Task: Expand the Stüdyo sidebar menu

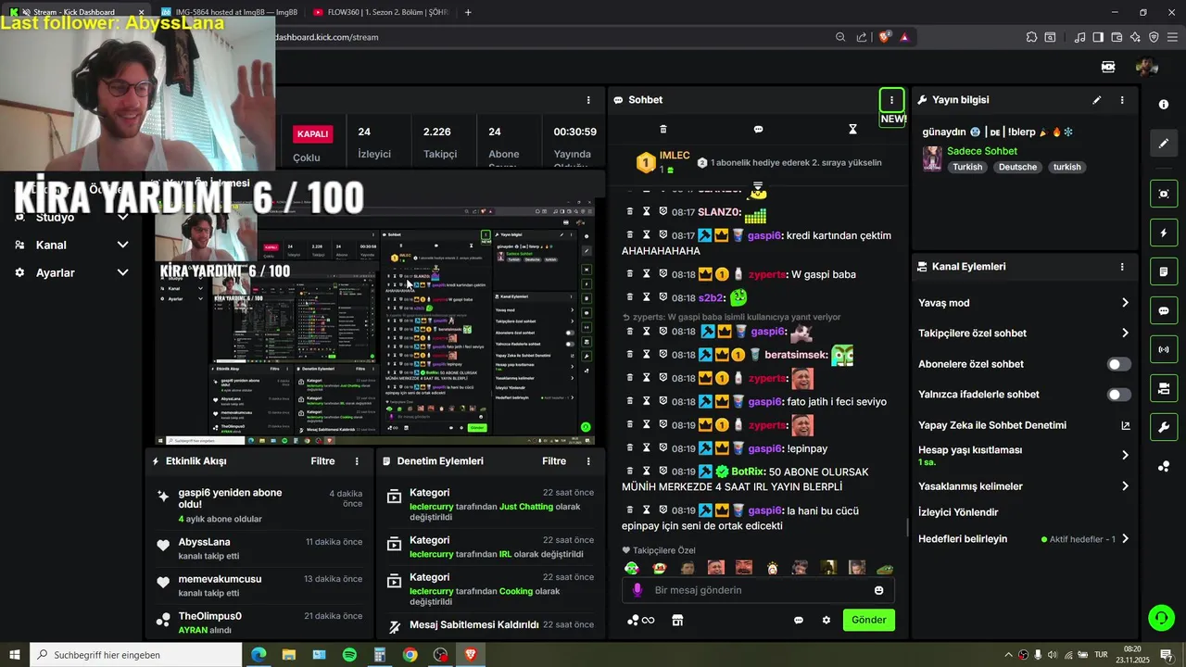Action: pos(70,217)
